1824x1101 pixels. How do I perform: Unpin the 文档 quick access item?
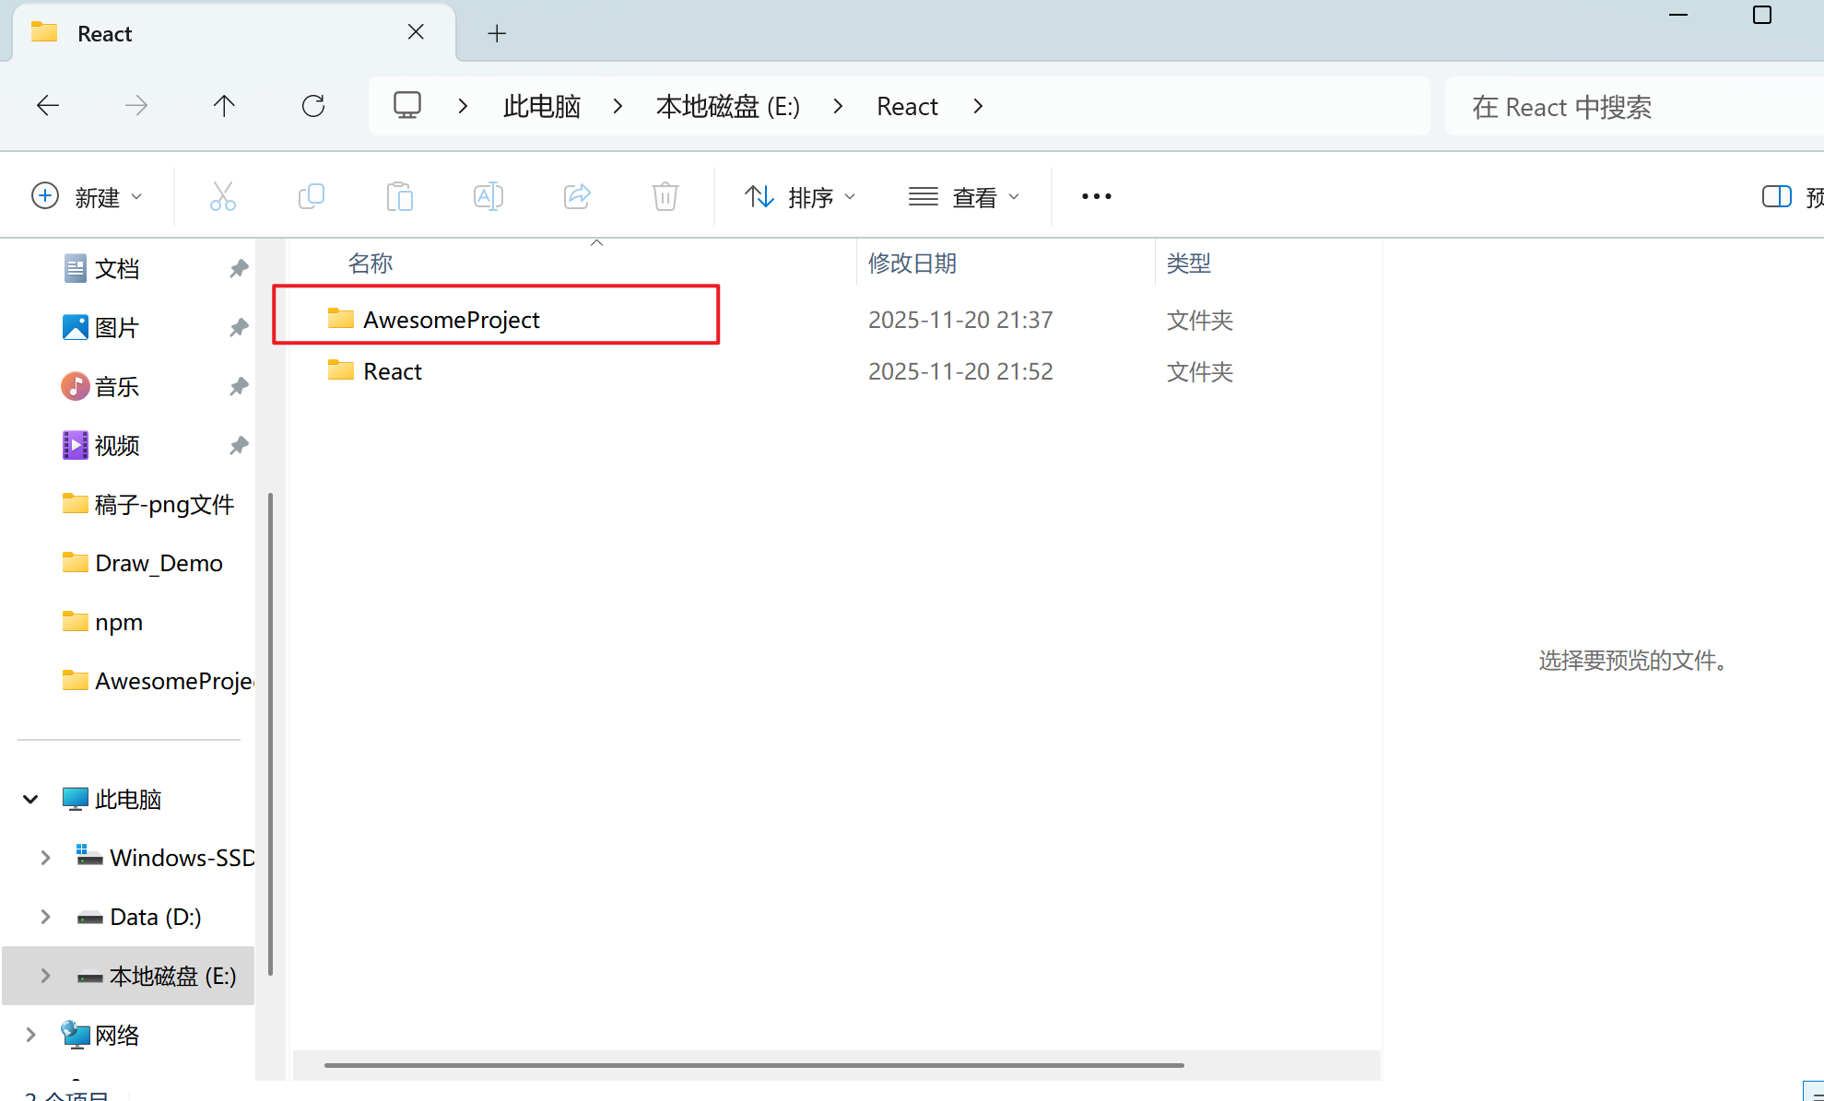tap(239, 268)
